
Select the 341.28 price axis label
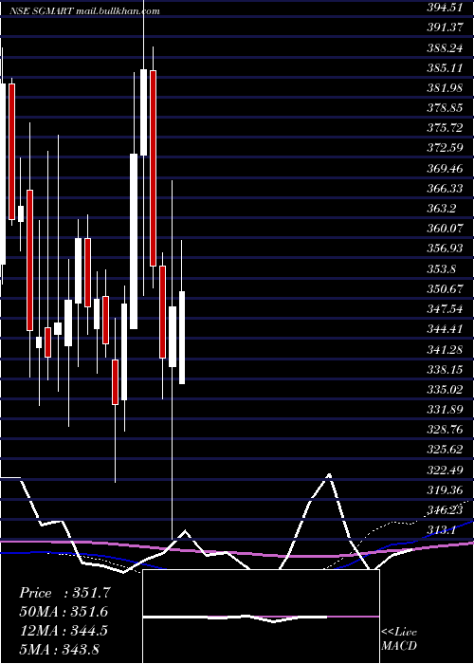pyautogui.click(x=445, y=349)
